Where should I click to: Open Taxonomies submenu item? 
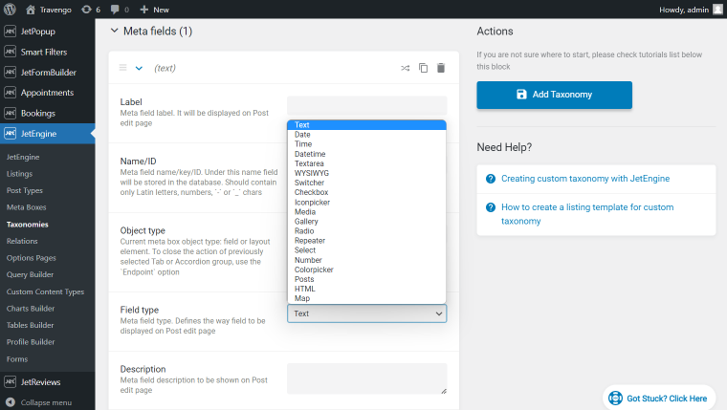28,225
